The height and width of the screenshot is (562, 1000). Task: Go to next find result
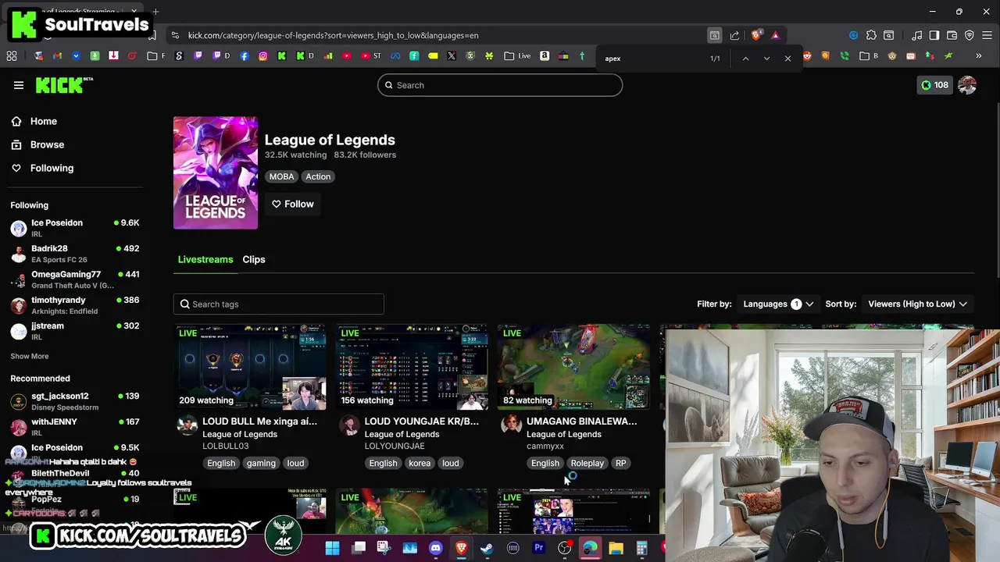coord(766,59)
